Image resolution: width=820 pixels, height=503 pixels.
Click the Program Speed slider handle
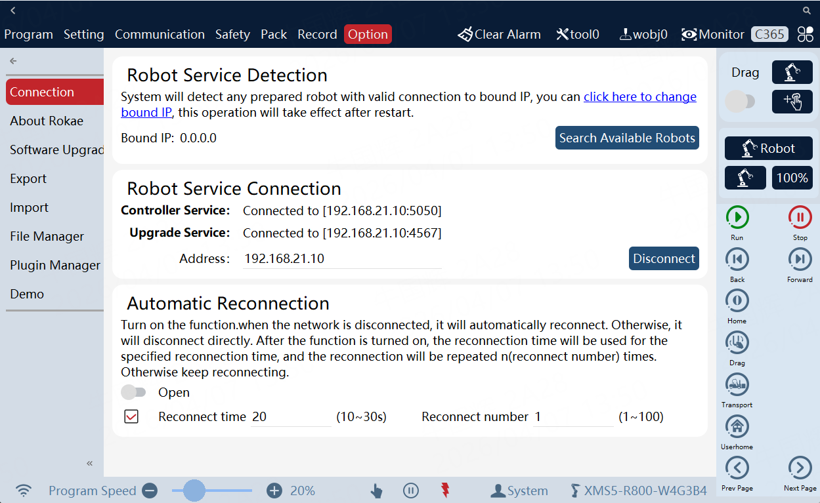[194, 490]
